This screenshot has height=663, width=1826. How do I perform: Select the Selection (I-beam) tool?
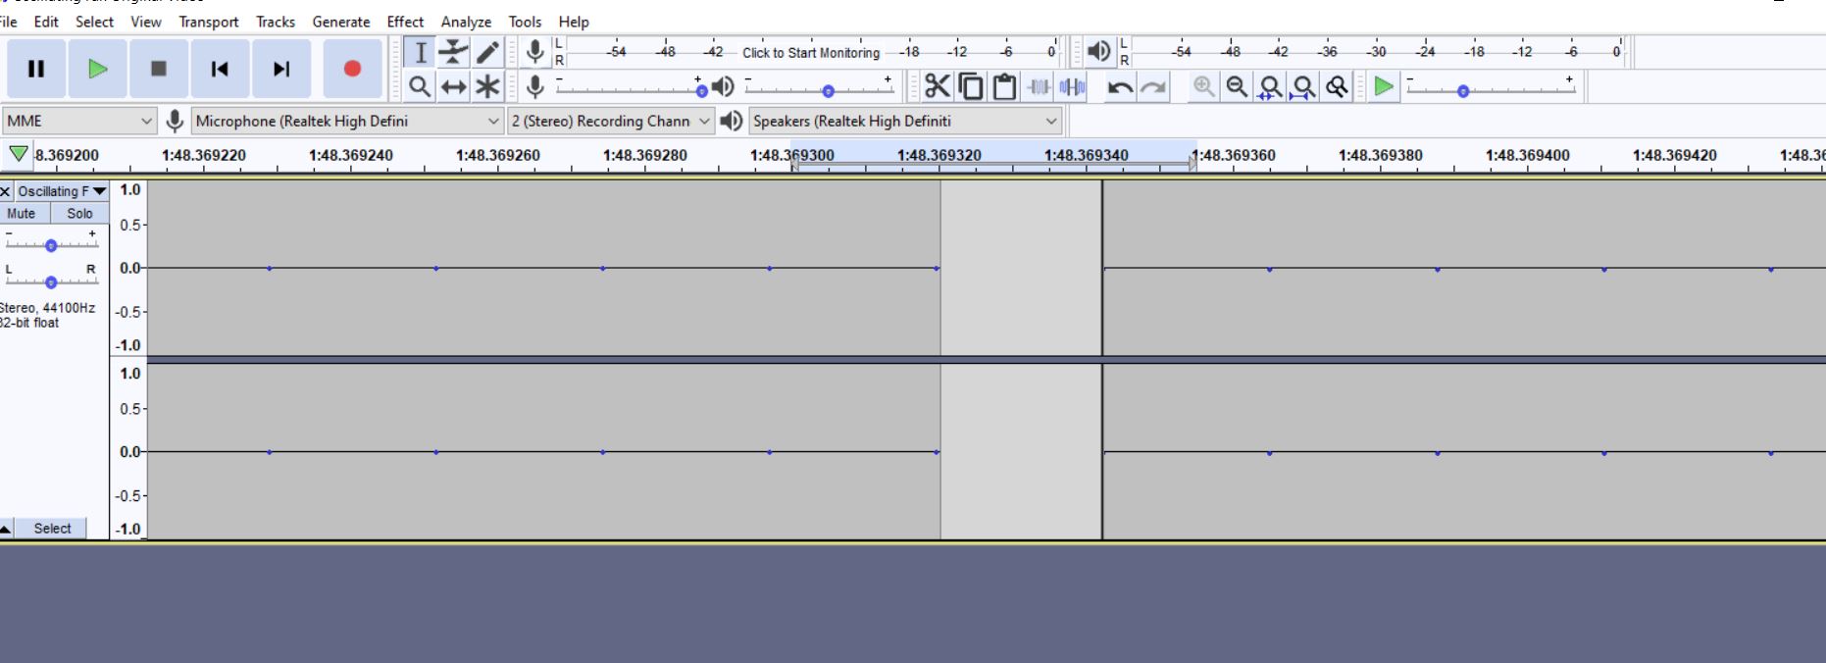(420, 52)
